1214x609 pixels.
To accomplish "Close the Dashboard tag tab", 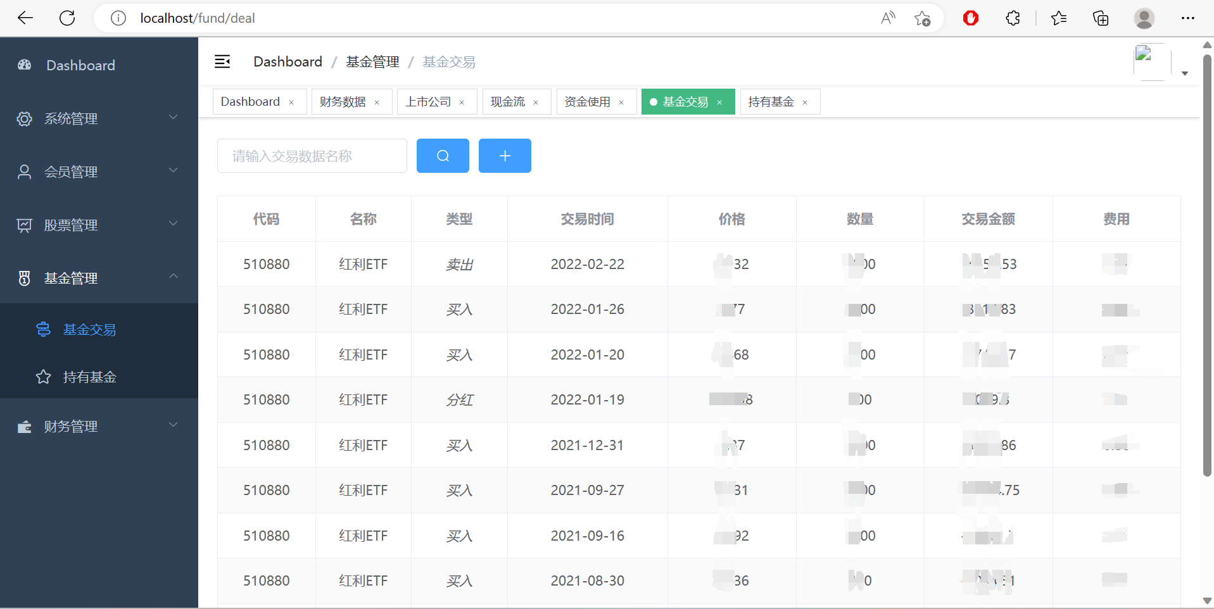I will click(x=291, y=103).
